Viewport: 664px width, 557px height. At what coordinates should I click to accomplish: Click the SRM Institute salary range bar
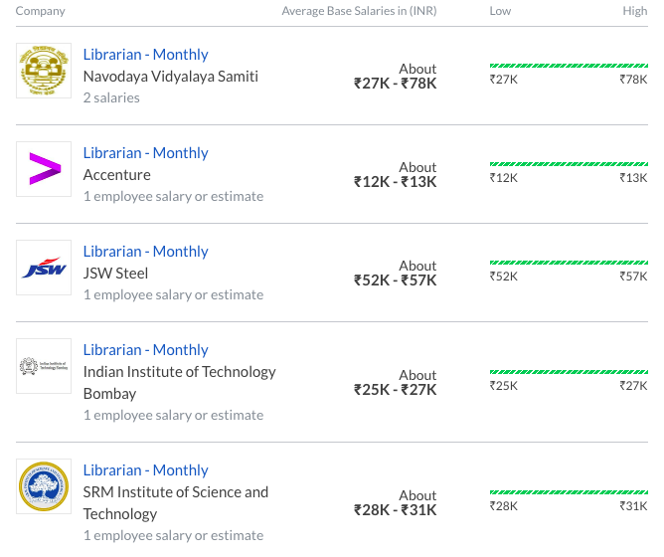568,491
